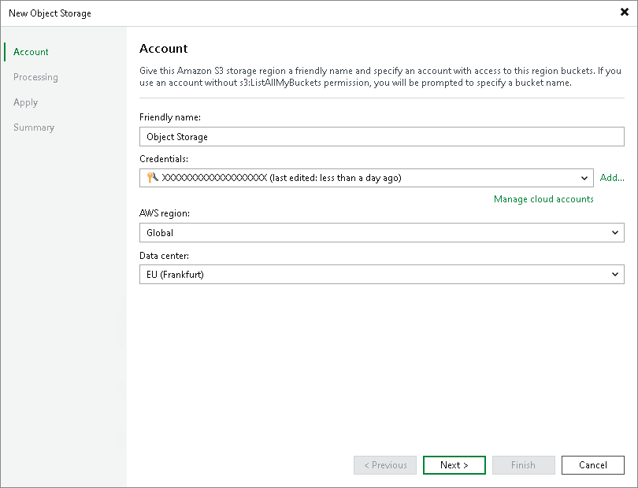This screenshot has width=638, height=488.
Task: Click the New Object Storage title text
Action: coord(50,13)
